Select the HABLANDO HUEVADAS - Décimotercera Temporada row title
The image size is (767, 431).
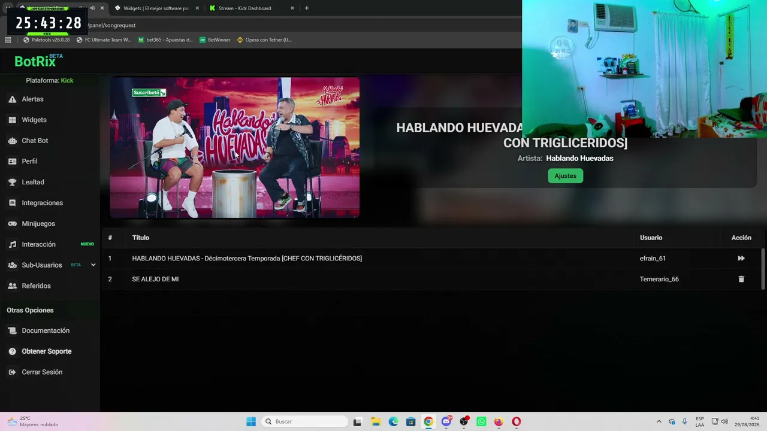coord(247,259)
